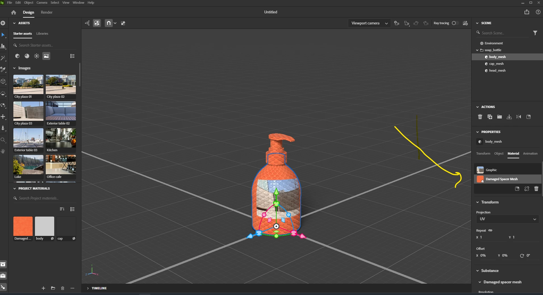Toggle Ray tracing switch

point(455,23)
